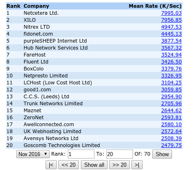Open fidonet.com rate 4445.13 link
The width and height of the screenshot is (193, 170).
[171, 34]
